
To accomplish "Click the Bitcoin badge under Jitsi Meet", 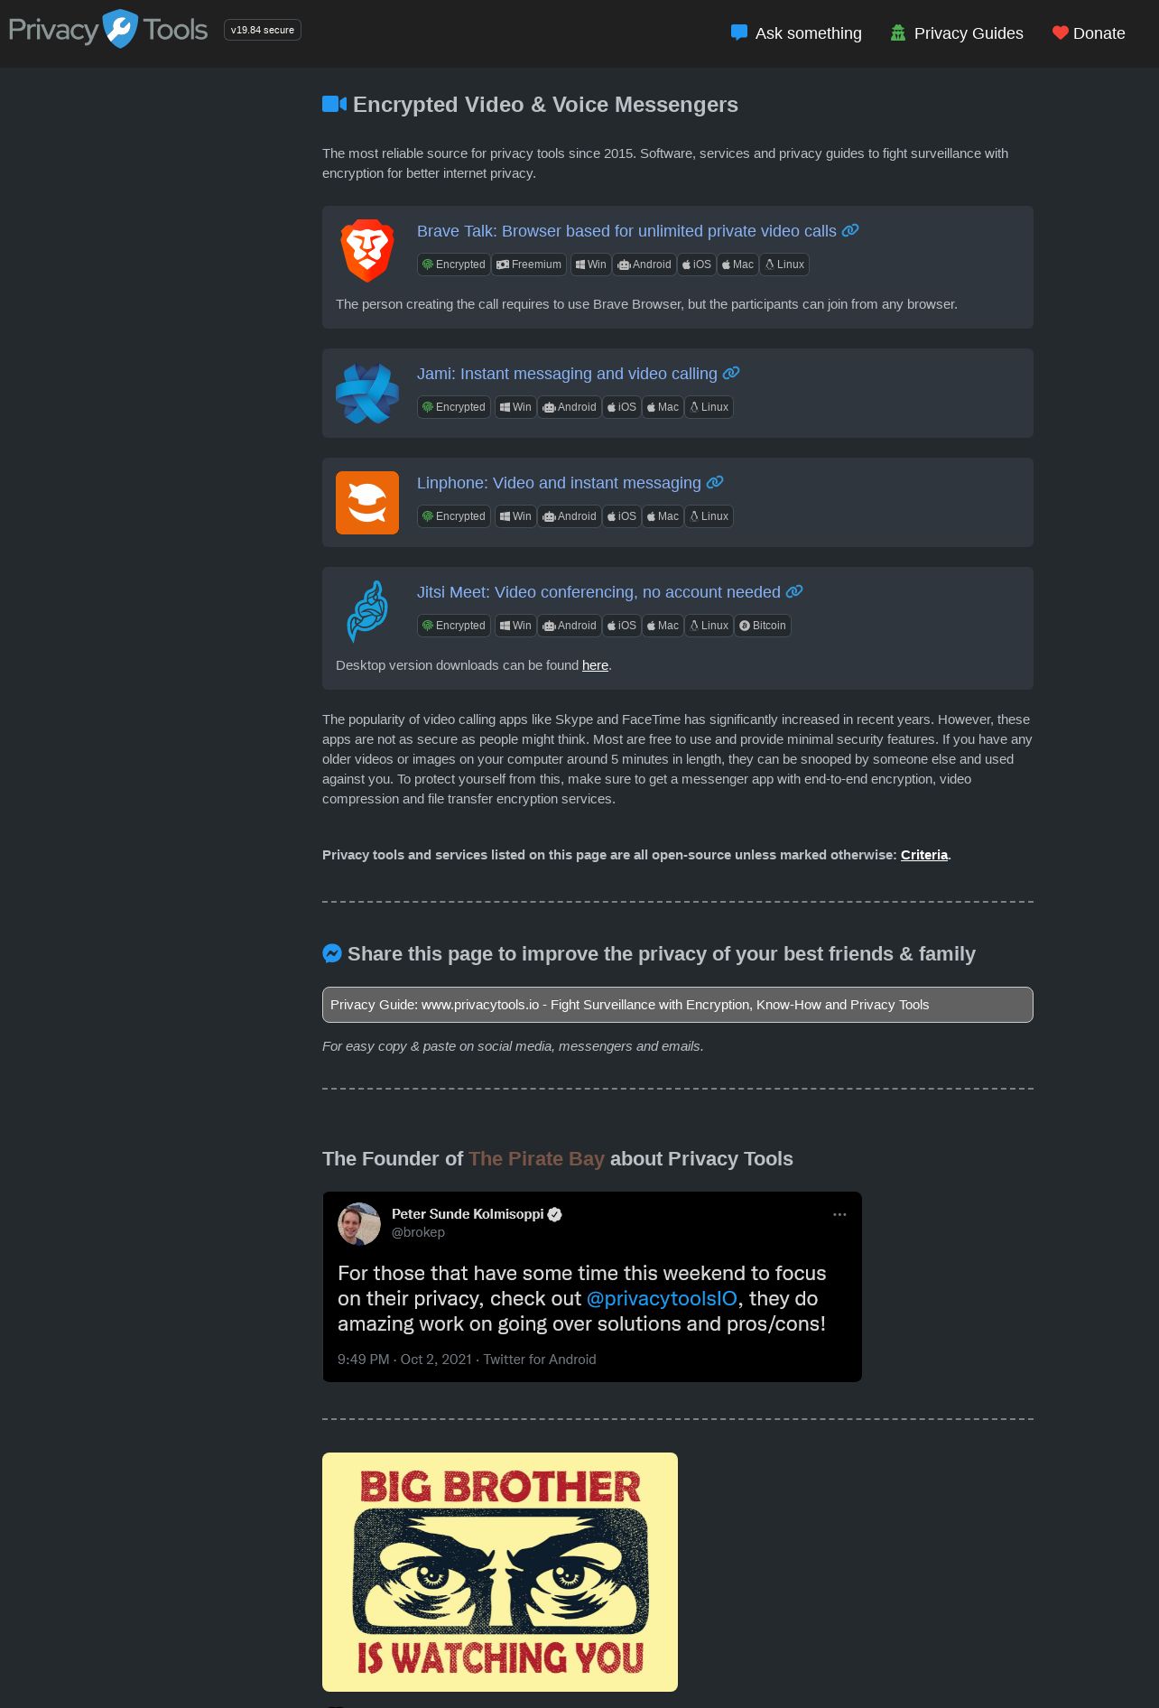I will (763, 626).
